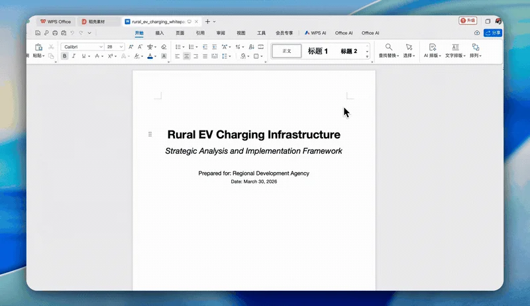Expand the quick access toolbar customize arrow

tap(89, 32)
